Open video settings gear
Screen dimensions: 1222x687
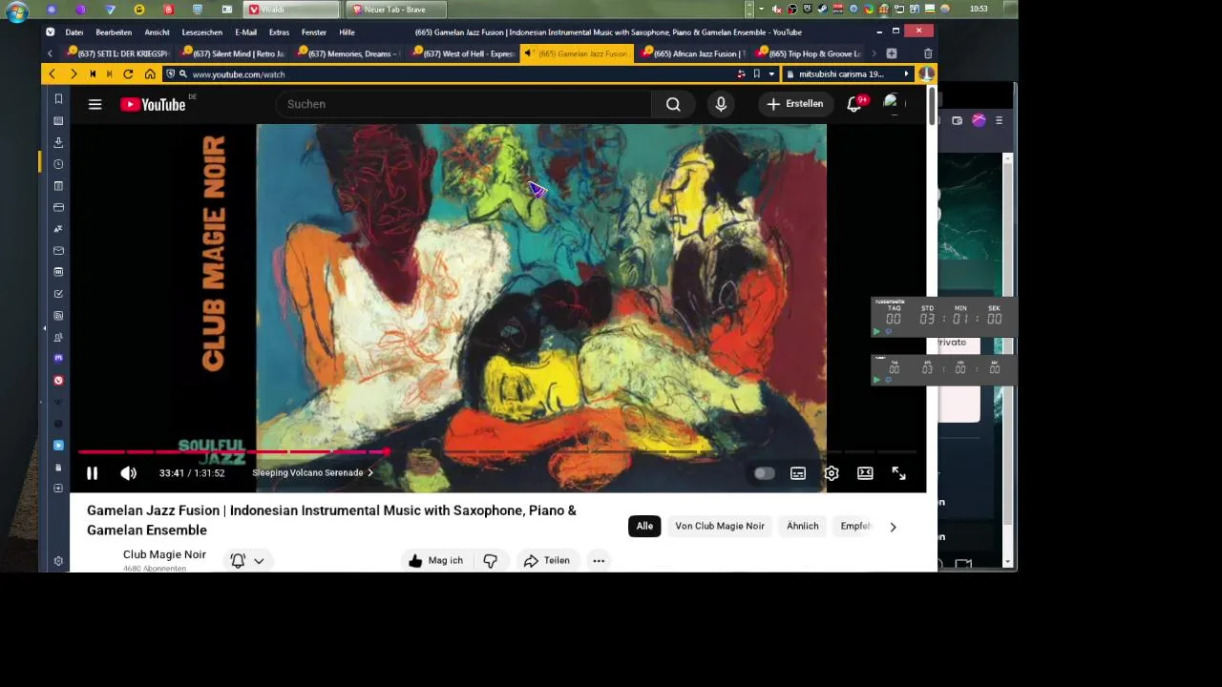click(832, 473)
